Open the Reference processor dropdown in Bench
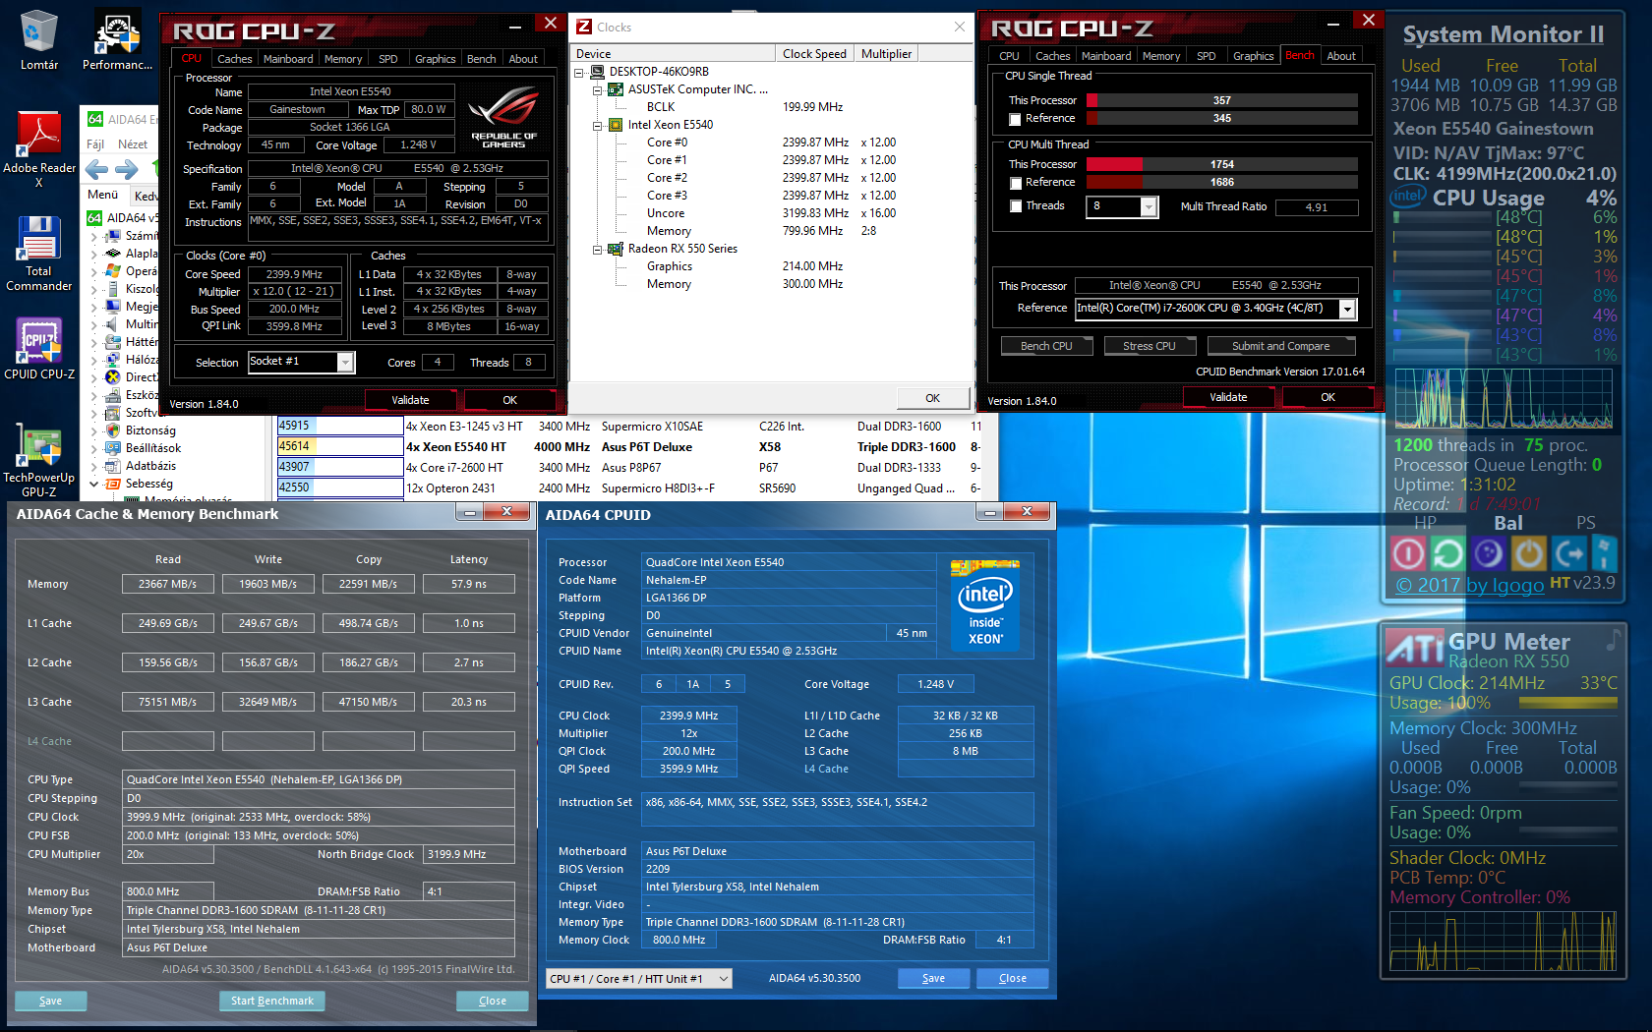 pos(1348,309)
